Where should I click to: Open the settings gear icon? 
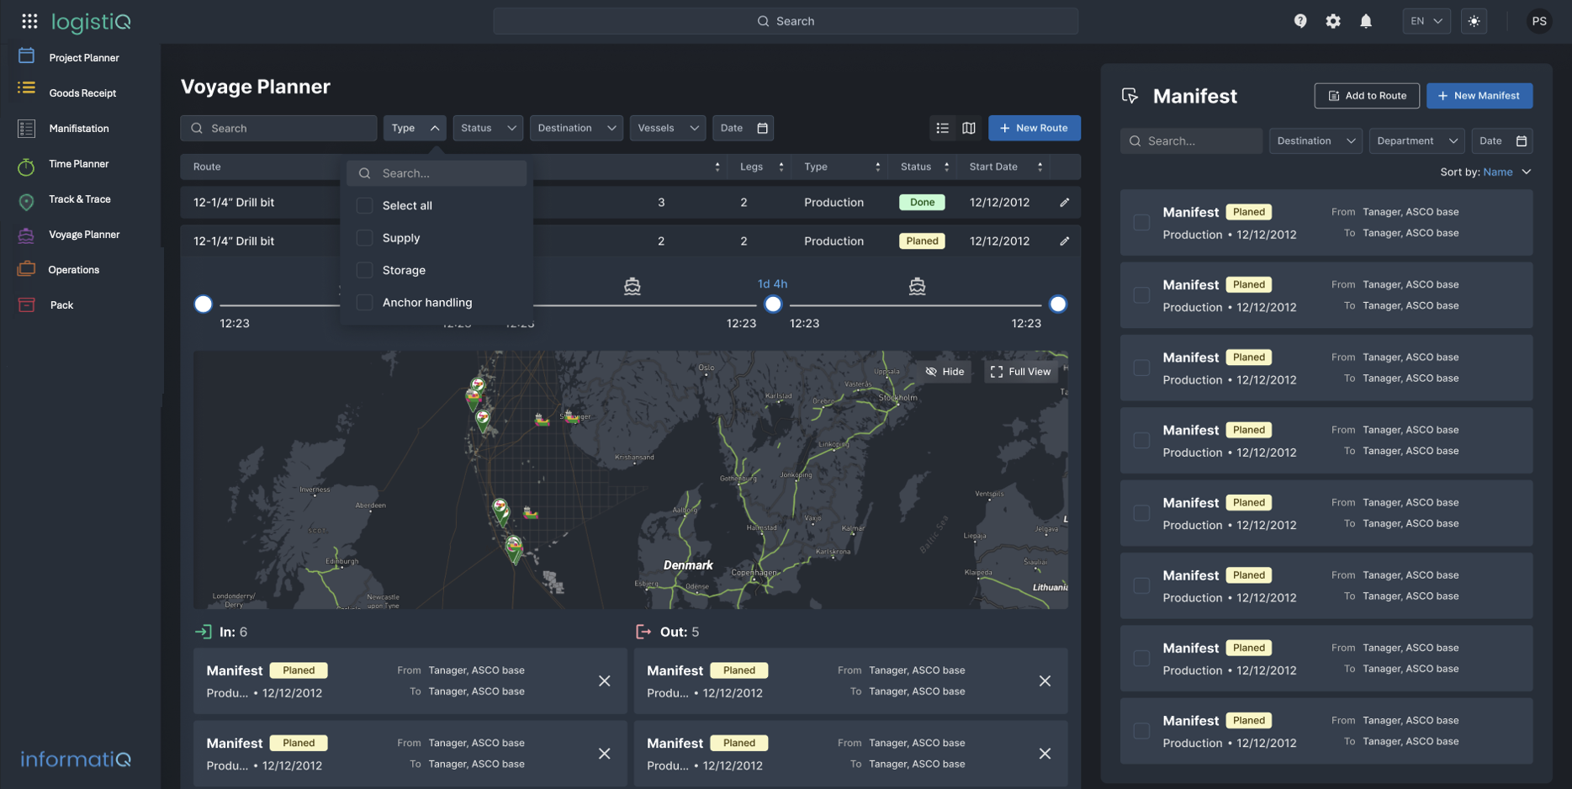[x=1333, y=21]
